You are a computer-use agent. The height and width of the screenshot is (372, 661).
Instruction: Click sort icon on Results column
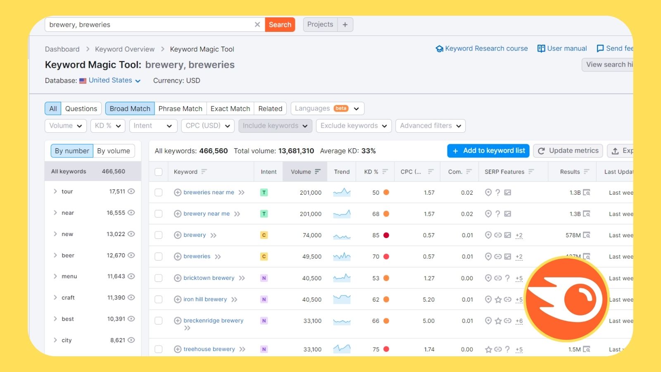point(587,172)
